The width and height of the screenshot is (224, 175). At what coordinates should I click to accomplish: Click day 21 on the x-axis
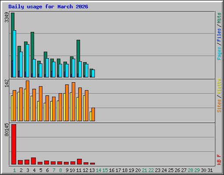pyautogui.click(x=144, y=170)
